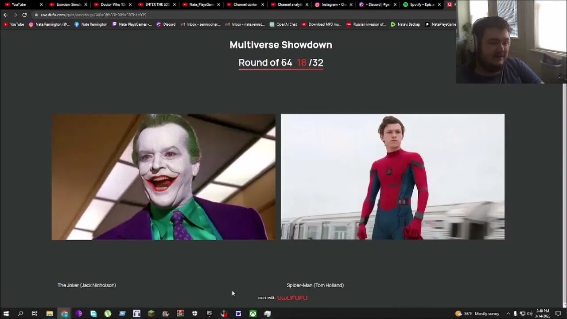
Task: Switch to the Doctor Who tab
Action: click(x=113, y=4)
